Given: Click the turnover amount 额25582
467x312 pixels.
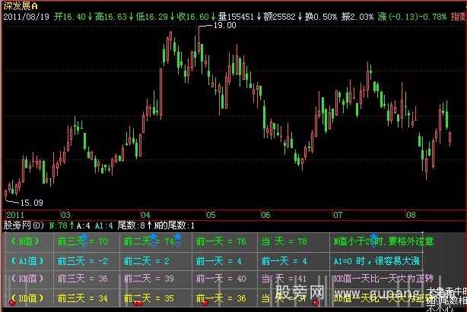Looking at the screenshot, I should point(279,17).
